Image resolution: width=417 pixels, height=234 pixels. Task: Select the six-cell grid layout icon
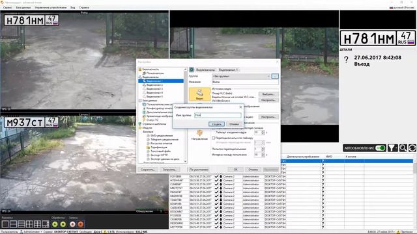tap(37, 224)
